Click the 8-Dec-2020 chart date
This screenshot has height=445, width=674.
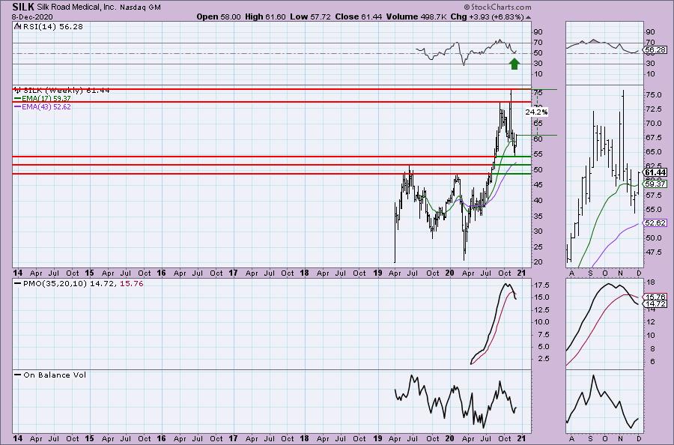coord(33,16)
